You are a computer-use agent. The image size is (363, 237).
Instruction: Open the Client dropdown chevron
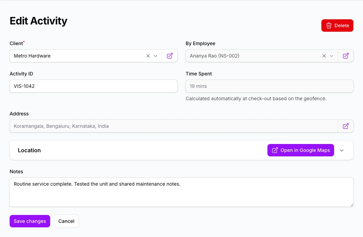tap(156, 56)
